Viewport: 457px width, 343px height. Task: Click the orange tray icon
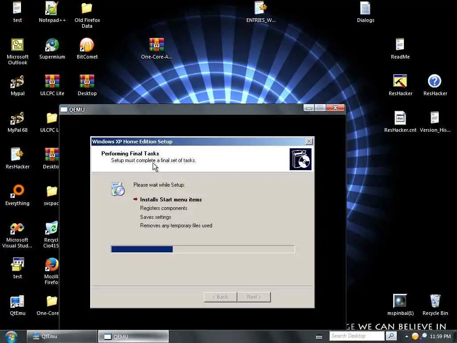(x=415, y=336)
